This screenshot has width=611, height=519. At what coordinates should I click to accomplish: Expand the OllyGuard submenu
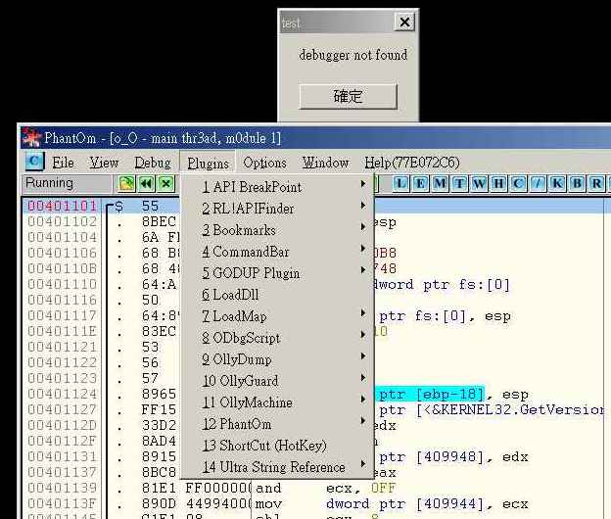point(277,381)
